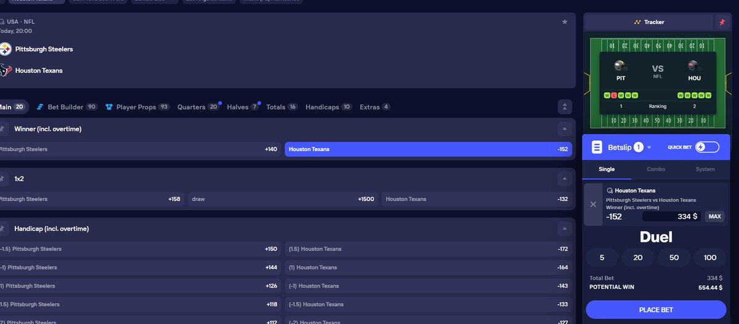This screenshot has height=324, width=739.
Task: Collapse the Handicap (incl. overtime) section
Action: [x=565, y=229]
